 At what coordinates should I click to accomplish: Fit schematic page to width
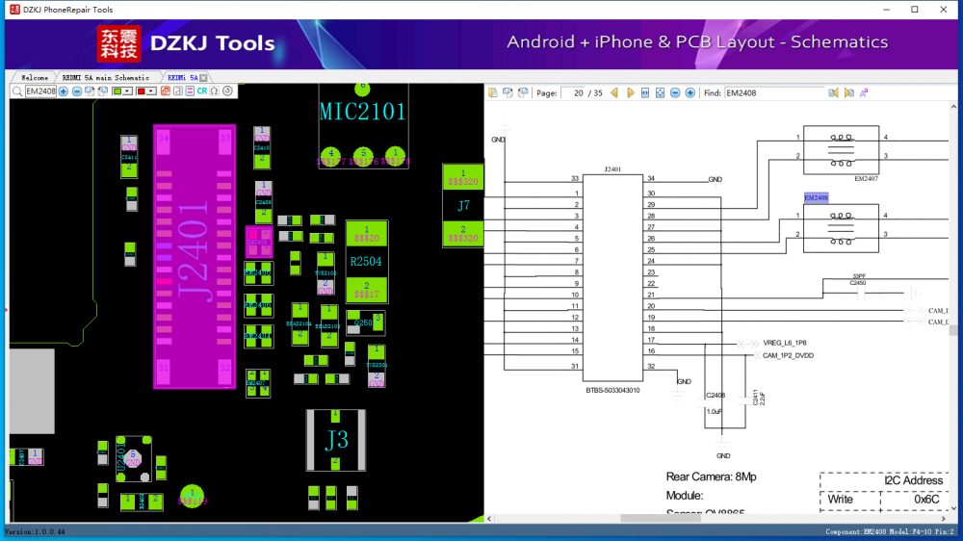coord(645,92)
